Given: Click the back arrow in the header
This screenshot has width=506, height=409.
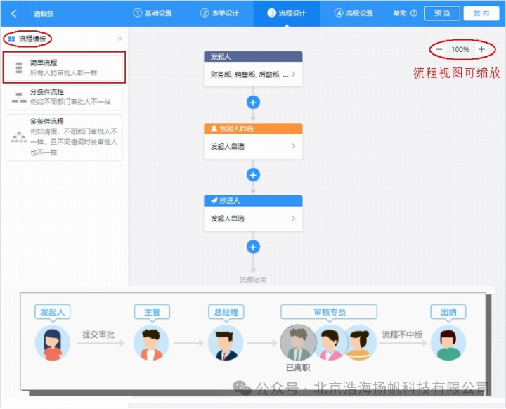Looking at the screenshot, I should click(x=13, y=13).
